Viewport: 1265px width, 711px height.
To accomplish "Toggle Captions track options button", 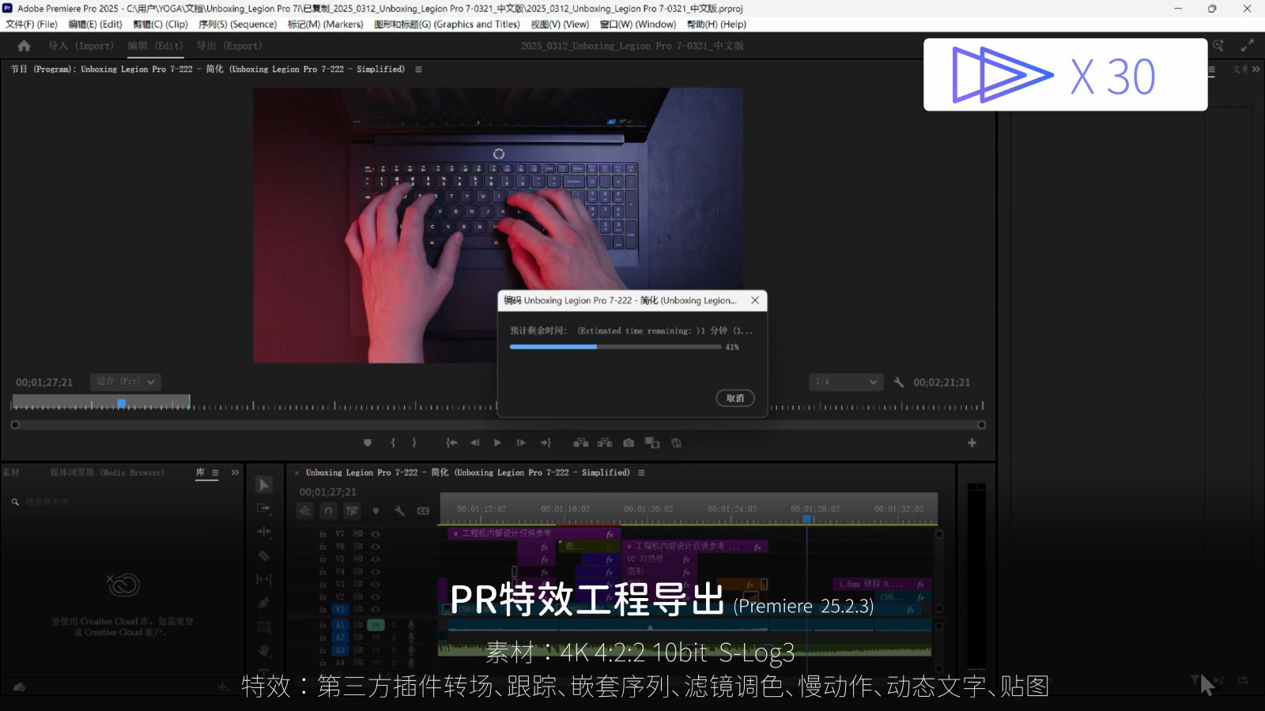I will 423,511.
